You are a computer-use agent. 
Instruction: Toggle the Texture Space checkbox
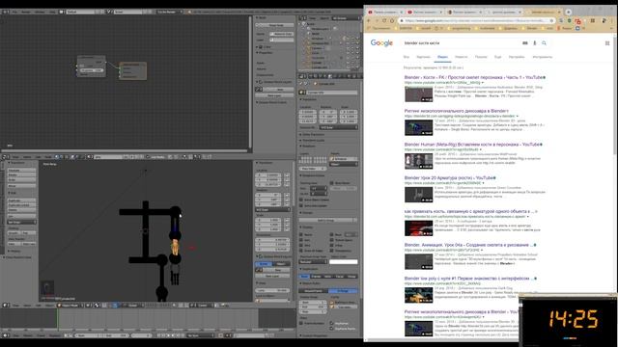tap(332, 240)
